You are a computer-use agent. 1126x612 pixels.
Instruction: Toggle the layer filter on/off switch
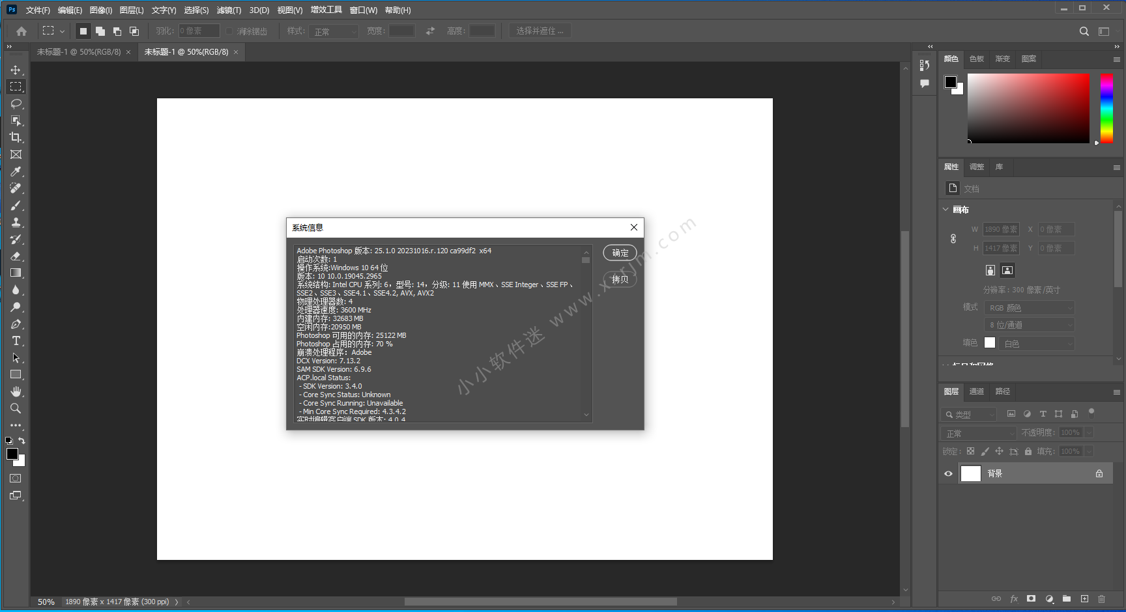[1091, 411]
